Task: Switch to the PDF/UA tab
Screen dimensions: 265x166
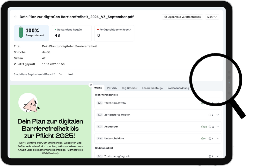Action: 112,88
